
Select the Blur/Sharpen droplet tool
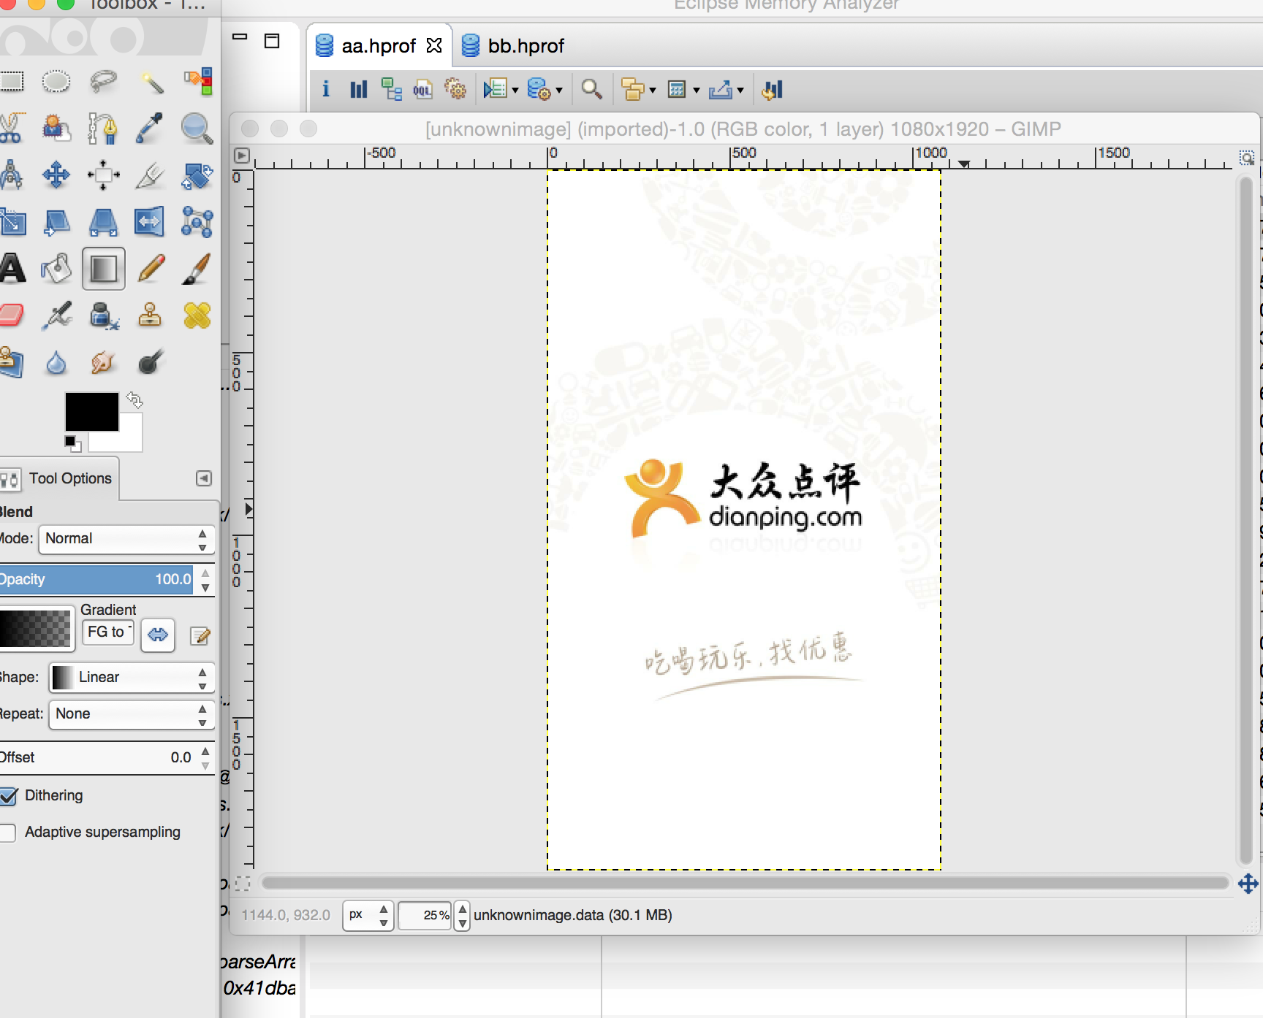tap(56, 362)
